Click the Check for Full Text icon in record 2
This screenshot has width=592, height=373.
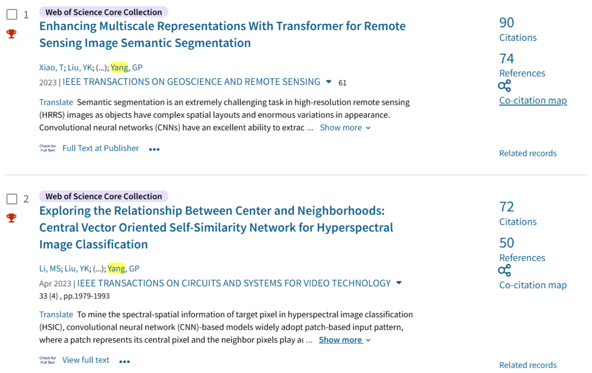[47, 360]
